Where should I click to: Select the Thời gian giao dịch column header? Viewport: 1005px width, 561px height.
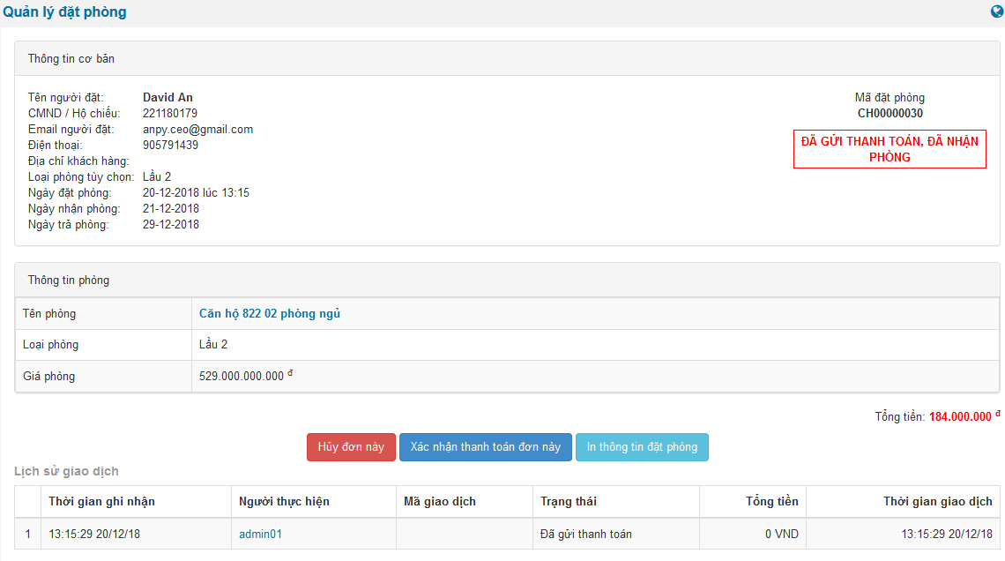tap(937, 501)
